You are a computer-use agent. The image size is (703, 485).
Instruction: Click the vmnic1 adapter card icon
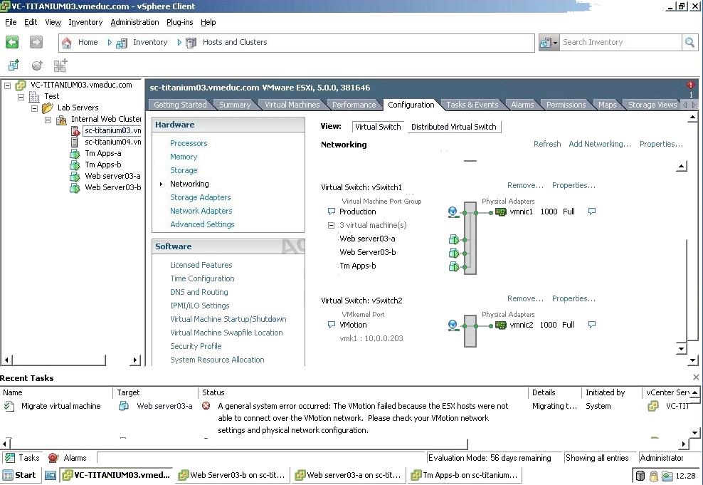501,212
